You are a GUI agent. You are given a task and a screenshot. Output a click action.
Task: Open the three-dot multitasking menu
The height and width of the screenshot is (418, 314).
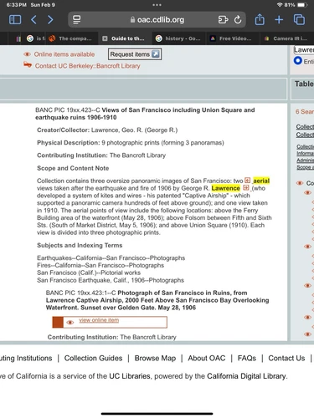[157, 5]
